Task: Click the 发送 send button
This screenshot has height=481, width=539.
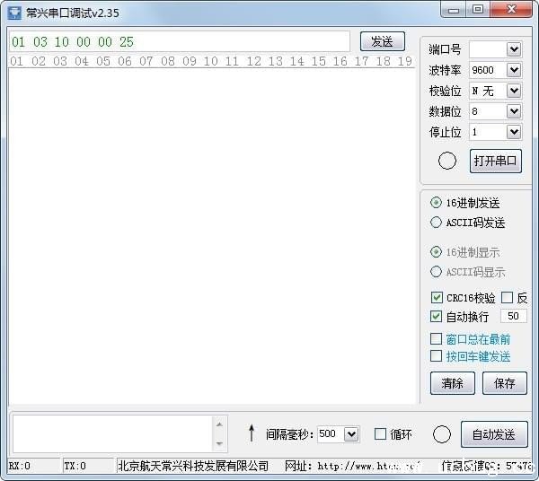Action: (382, 41)
